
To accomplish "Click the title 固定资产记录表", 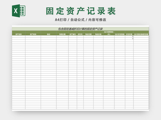I will point(81,11).
